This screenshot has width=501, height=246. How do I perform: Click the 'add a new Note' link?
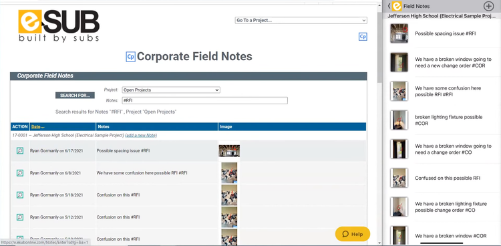141,135
